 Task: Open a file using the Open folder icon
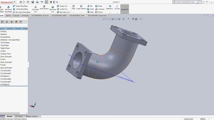click(28, 2)
